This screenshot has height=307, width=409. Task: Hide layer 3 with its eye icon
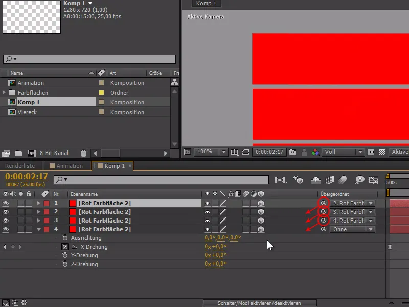6,221
